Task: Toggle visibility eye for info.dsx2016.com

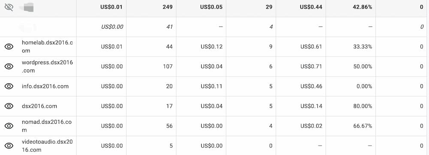Action: click(9, 86)
